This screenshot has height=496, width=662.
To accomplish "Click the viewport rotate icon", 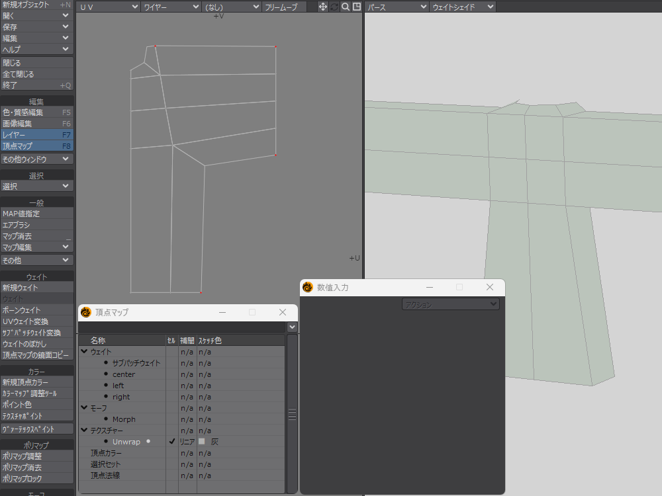I will point(334,7).
